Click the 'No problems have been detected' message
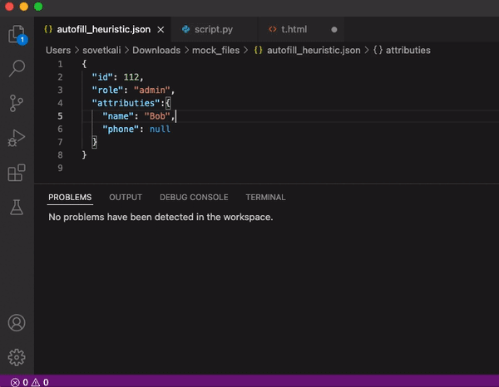Viewport: 499px width, 387px height. pos(161,217)
